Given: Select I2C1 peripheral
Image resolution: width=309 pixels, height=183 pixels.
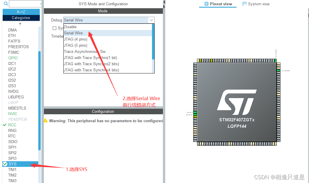Looking at the screenshot, I should tap(12, 63).
